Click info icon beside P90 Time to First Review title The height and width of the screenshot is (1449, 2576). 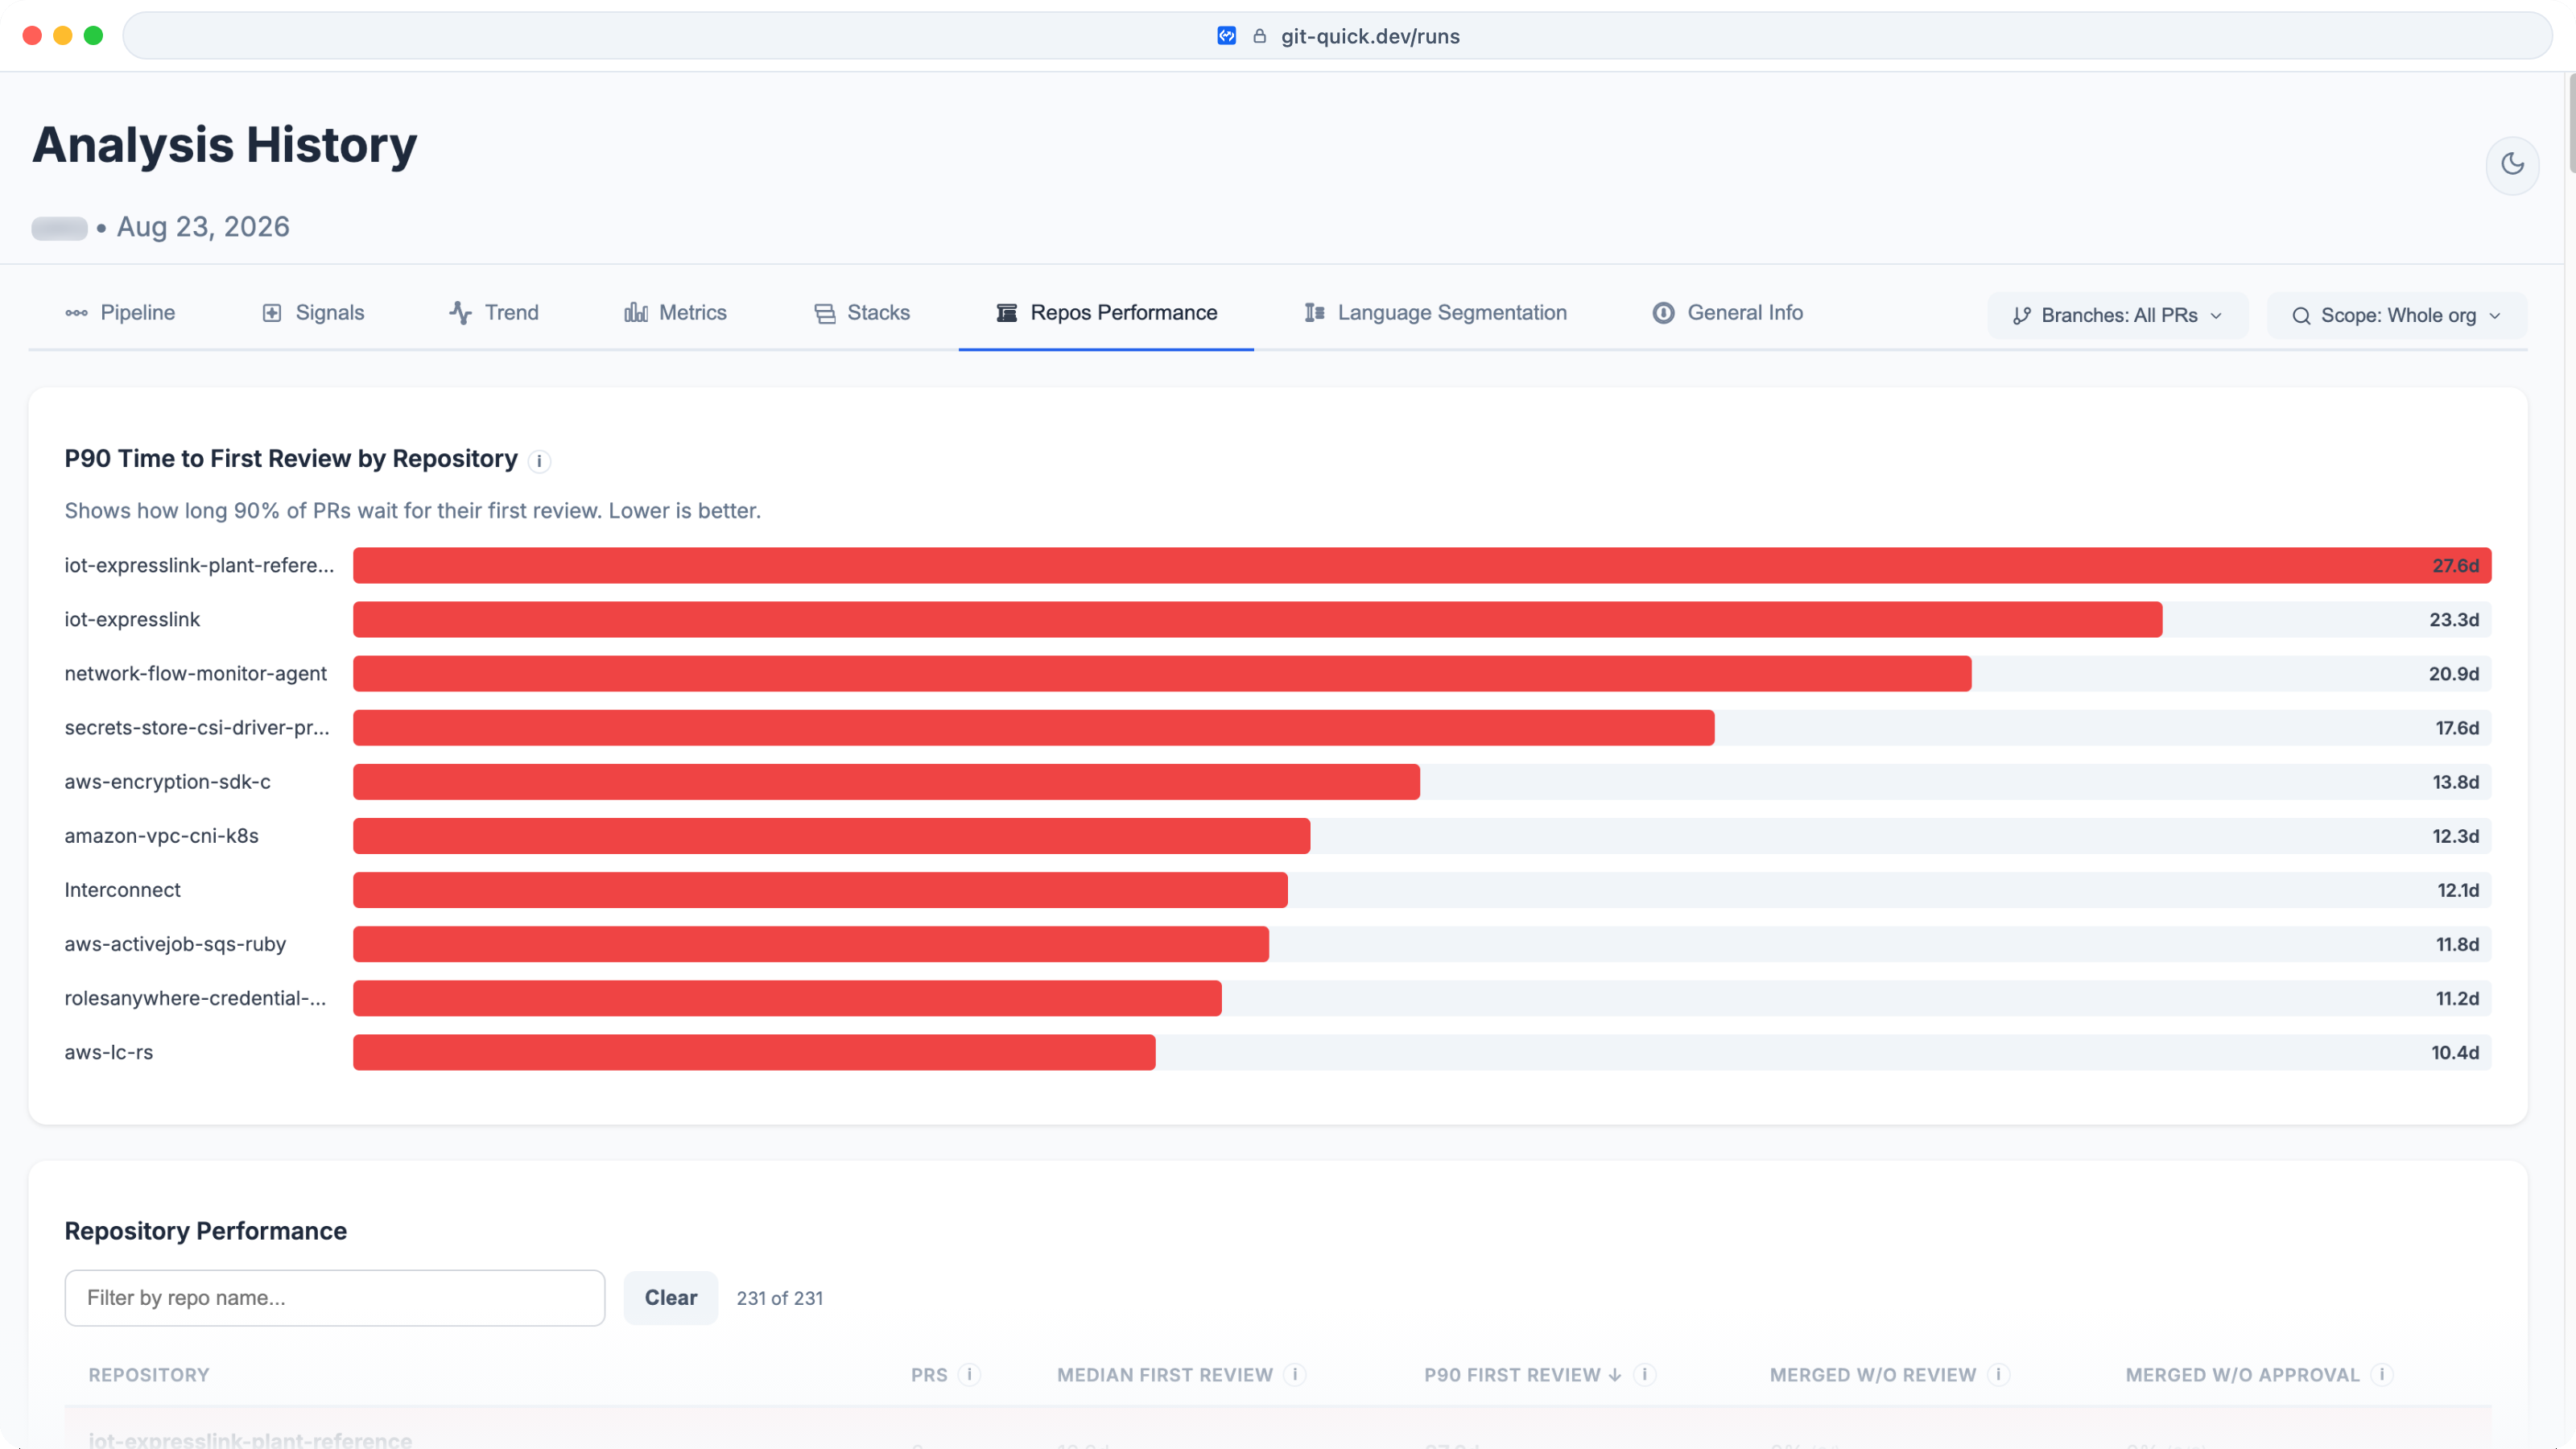pyautogui.click(x=539, y=461)
